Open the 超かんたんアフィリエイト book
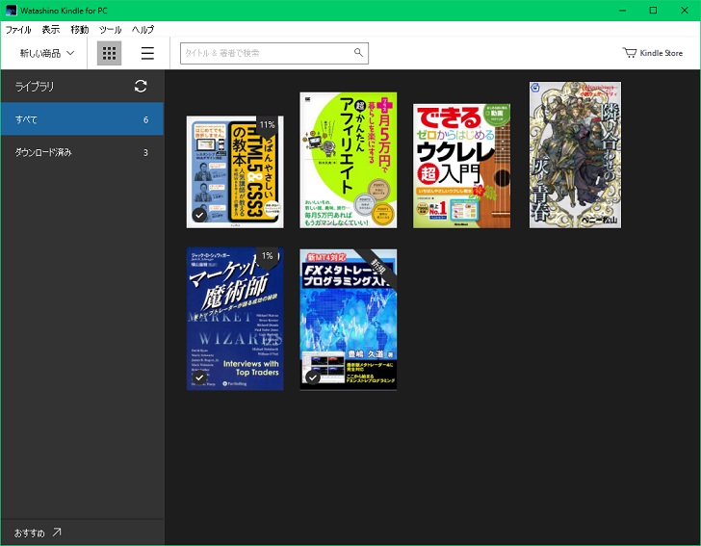The height and width of the screenshot is (546, 701). (349, 160)
